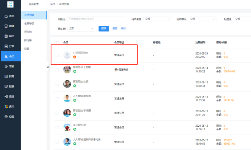Click balance value 136840.86
Image resolution: width=251 pixels, height=150 pixels.
[x=229, y=71]
